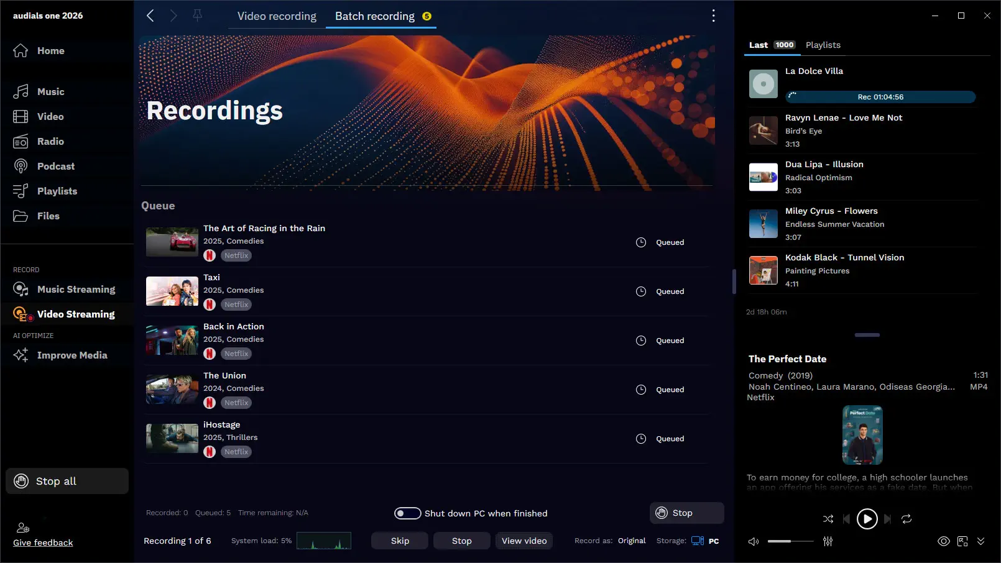Select Video Streaming under Record
Image resolution: width=1001 pixels, height=563 pixels.
pos(64,314)
